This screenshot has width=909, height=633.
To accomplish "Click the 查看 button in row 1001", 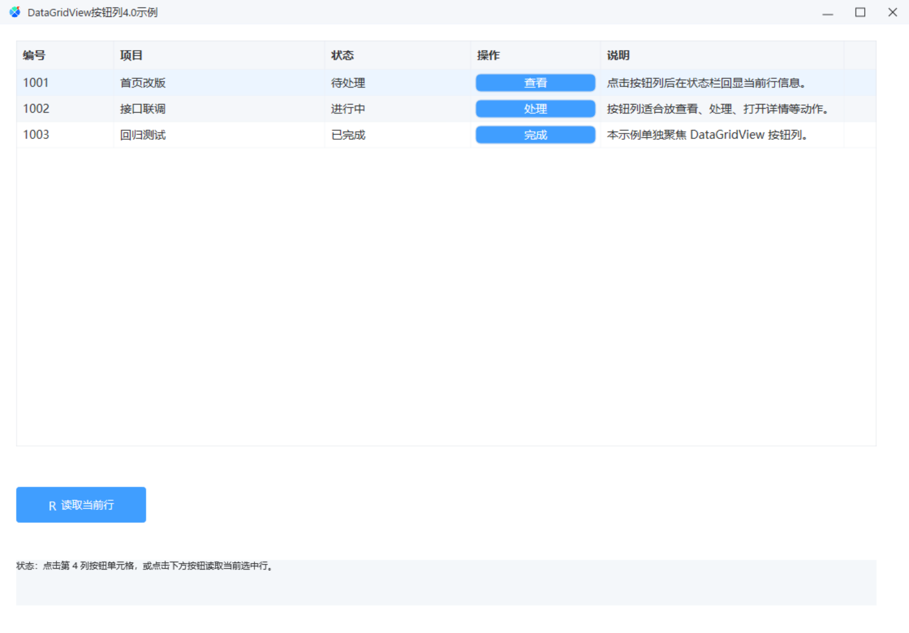I will (x=535, y=83).
